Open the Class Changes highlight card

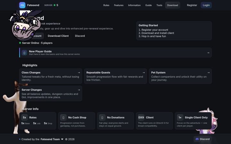51,76
